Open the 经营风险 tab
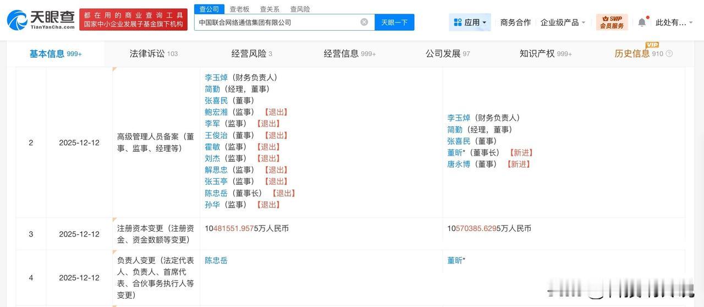Viewport: 704px width, 307px height. point(251,53)
